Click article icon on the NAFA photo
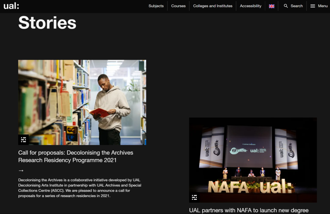The image size is (330, 214). [194, 197]
